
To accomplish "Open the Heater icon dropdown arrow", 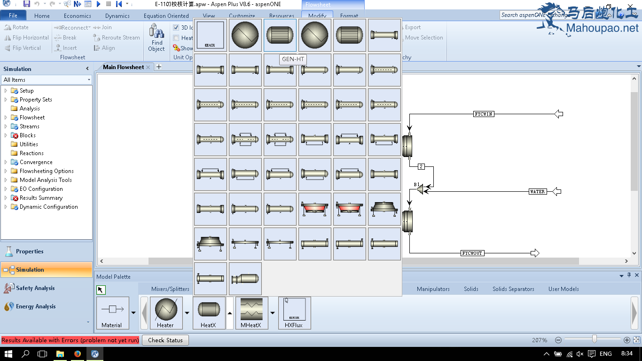I will click(x=187, y=313).
